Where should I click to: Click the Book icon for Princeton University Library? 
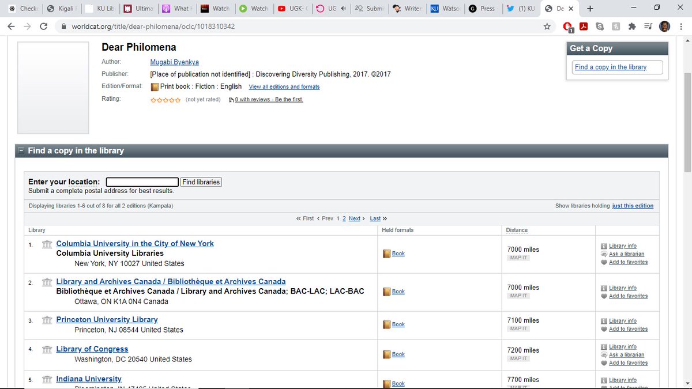pyautogui.click(x=387, y=324)
